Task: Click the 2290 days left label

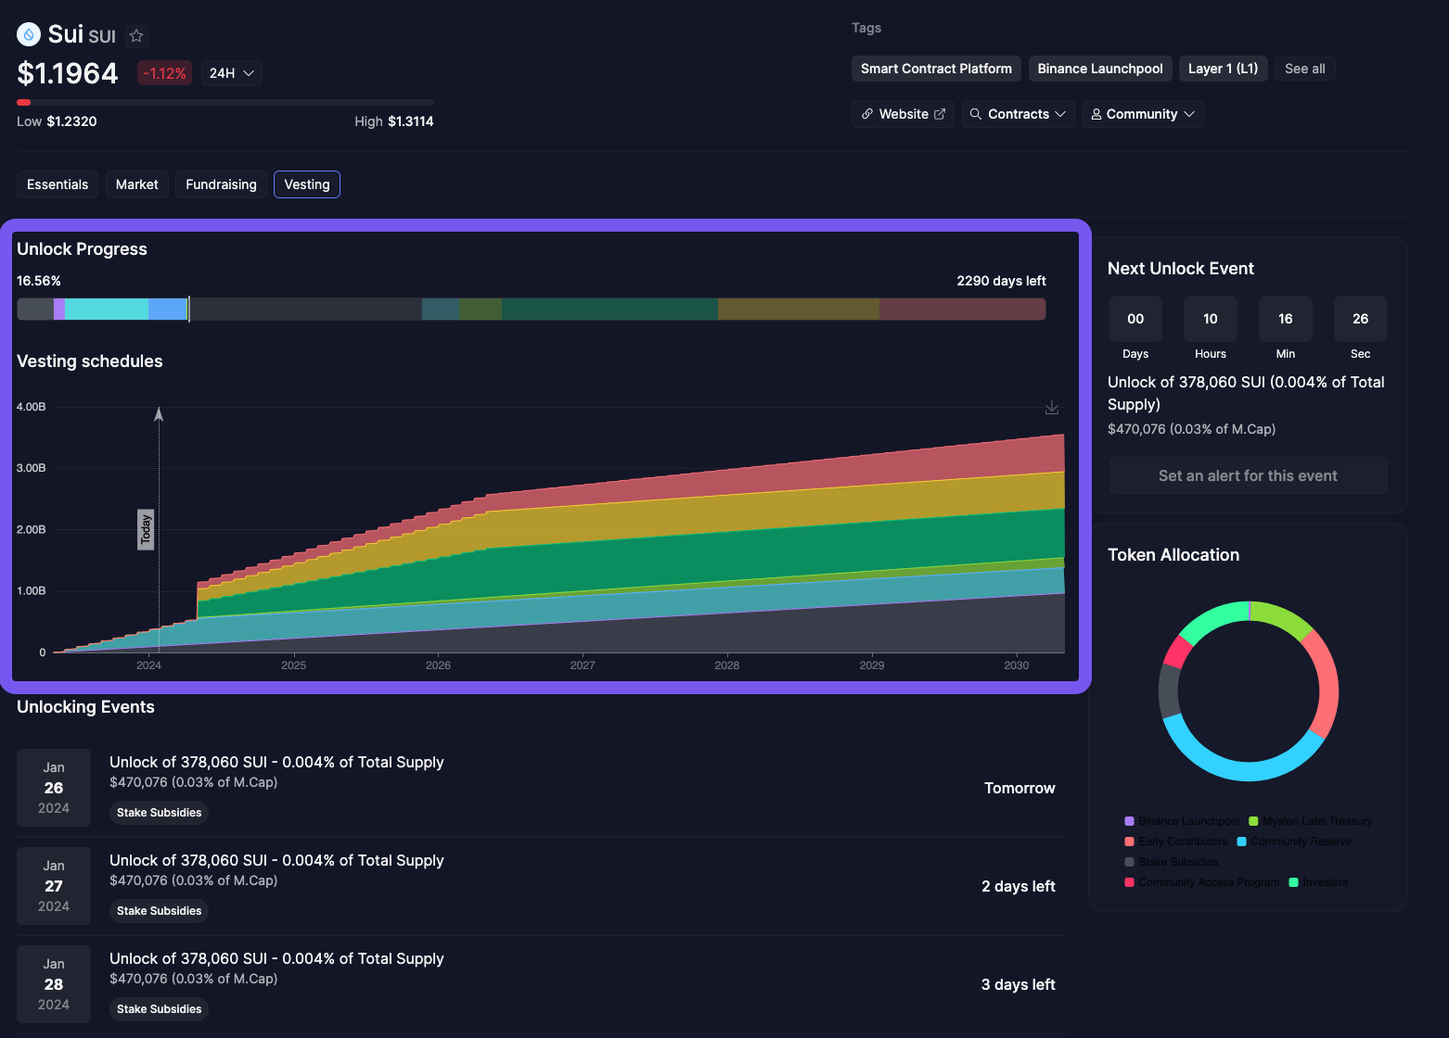Action: [1001, 281]
